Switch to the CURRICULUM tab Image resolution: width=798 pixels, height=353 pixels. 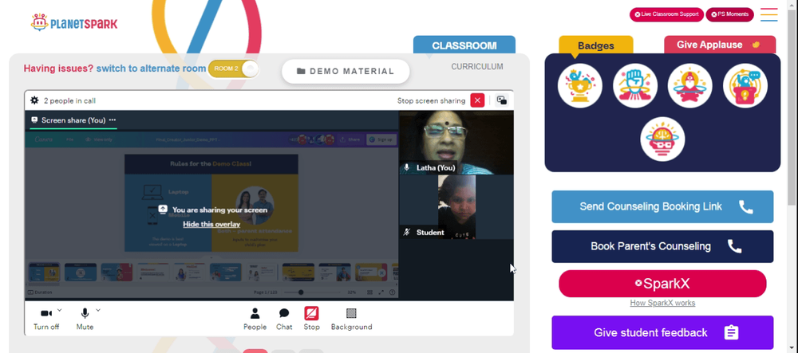pyautogui.click(x=477, y=67)
